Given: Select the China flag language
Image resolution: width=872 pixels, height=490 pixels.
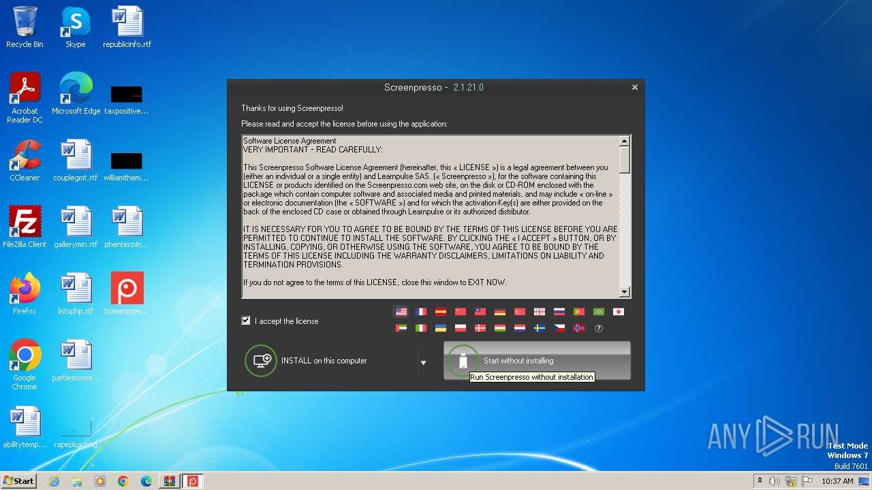Looking at the screenshot, I should (461, 312).
